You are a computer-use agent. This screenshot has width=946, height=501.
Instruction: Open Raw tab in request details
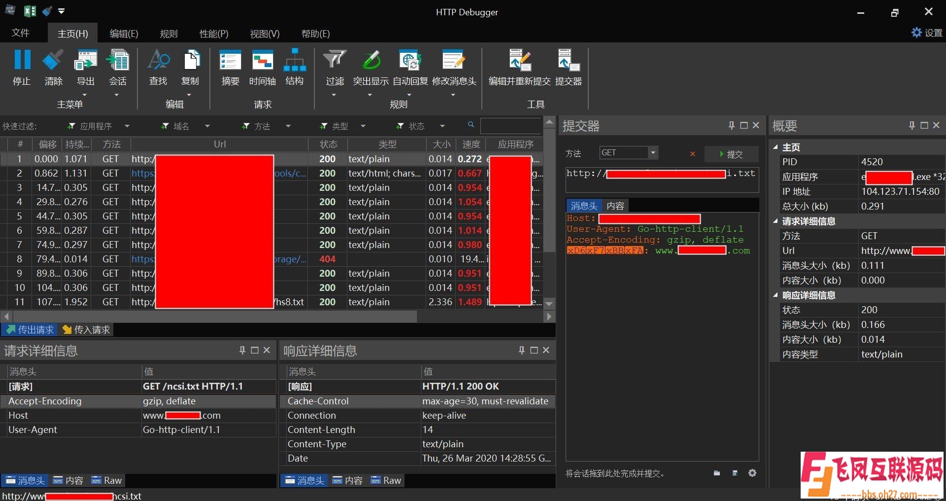(x=106, y=480)
